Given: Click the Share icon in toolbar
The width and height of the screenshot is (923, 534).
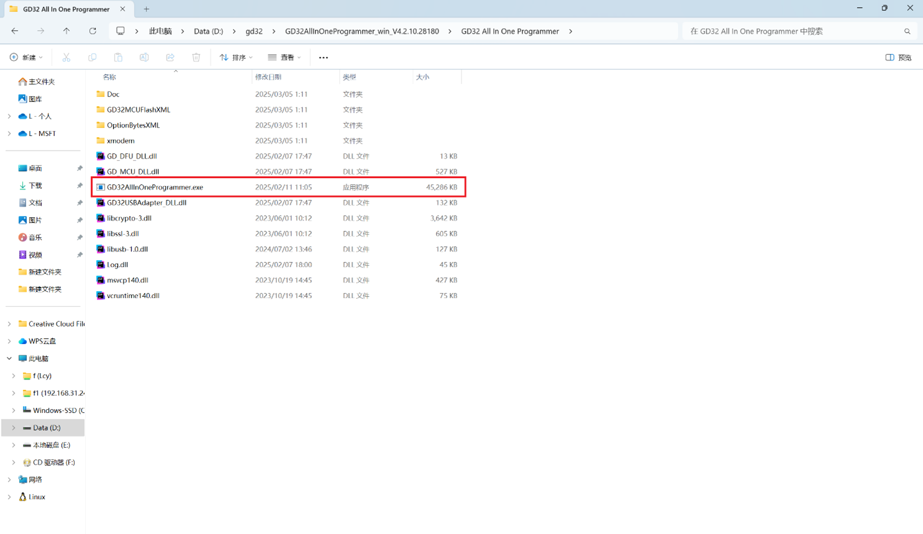Looking at the screenshot, I should 170,57.
